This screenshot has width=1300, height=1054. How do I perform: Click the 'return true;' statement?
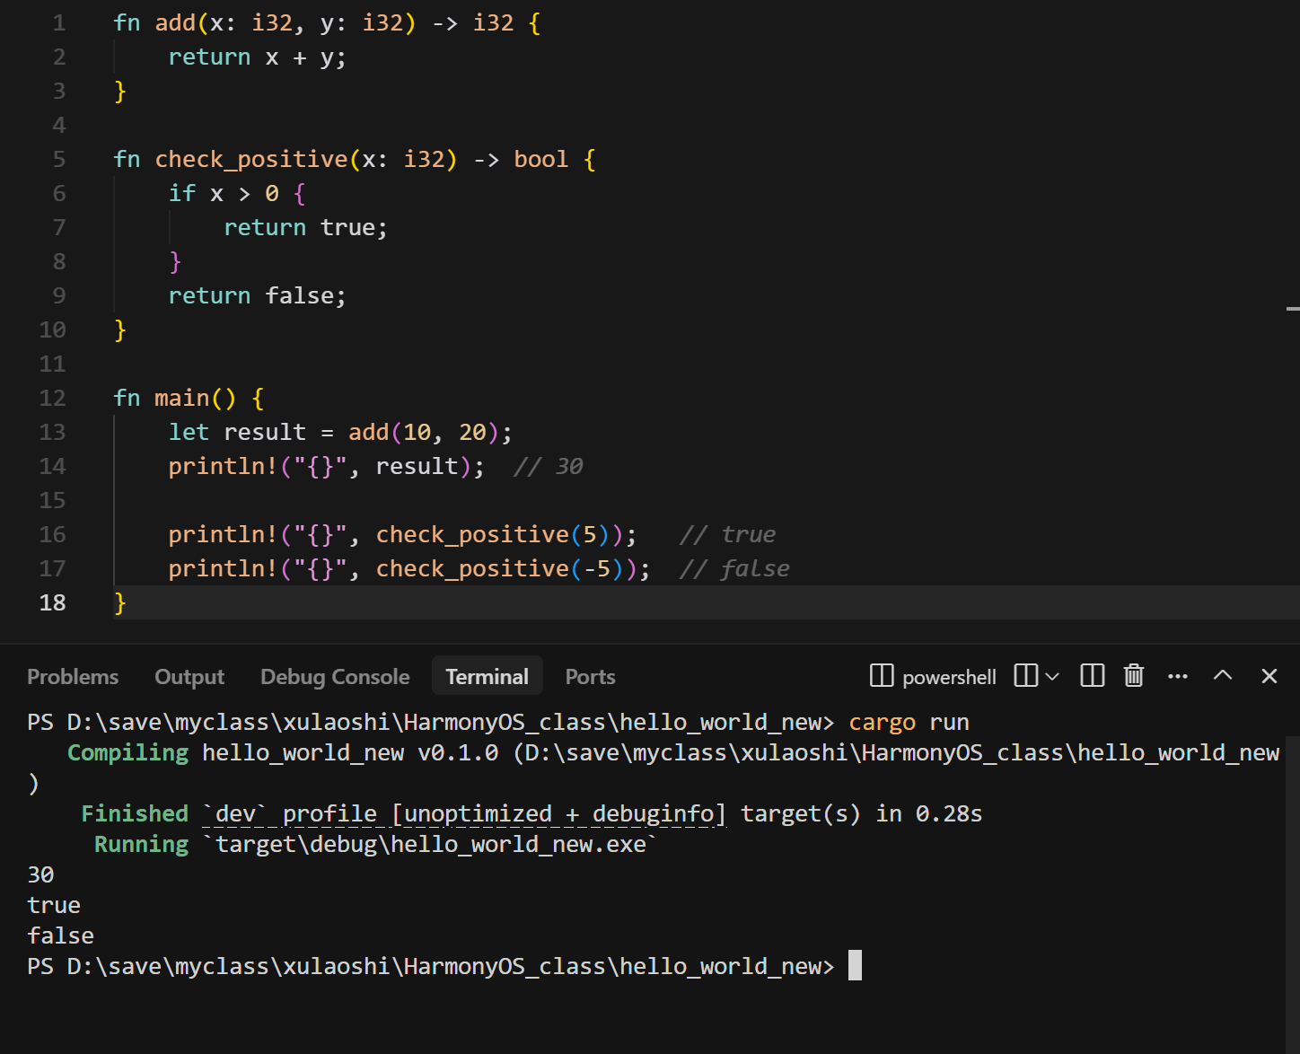pyautogui.click(x=306, y=227)
